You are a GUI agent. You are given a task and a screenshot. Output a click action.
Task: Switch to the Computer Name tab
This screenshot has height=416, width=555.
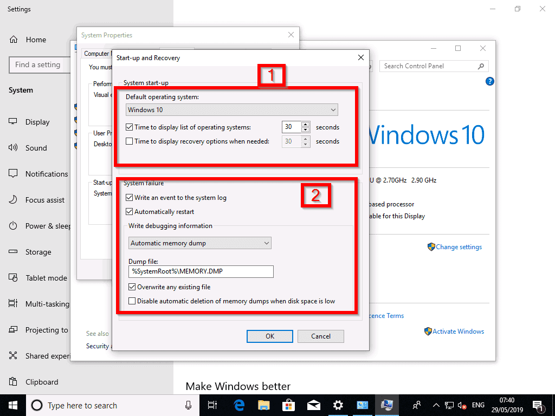[96, 54]
